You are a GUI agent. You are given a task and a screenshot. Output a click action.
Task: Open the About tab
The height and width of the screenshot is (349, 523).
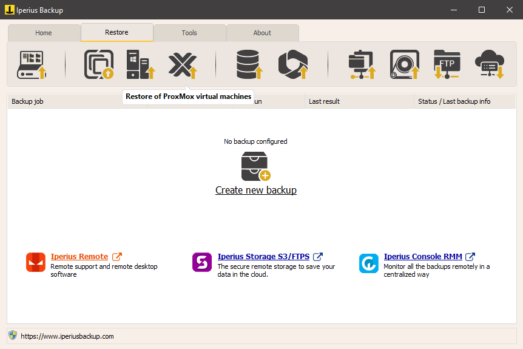[262, 33]
